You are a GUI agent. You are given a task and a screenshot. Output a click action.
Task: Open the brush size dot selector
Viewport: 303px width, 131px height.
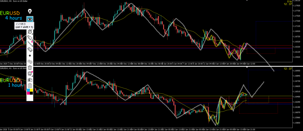coord(30,55)
